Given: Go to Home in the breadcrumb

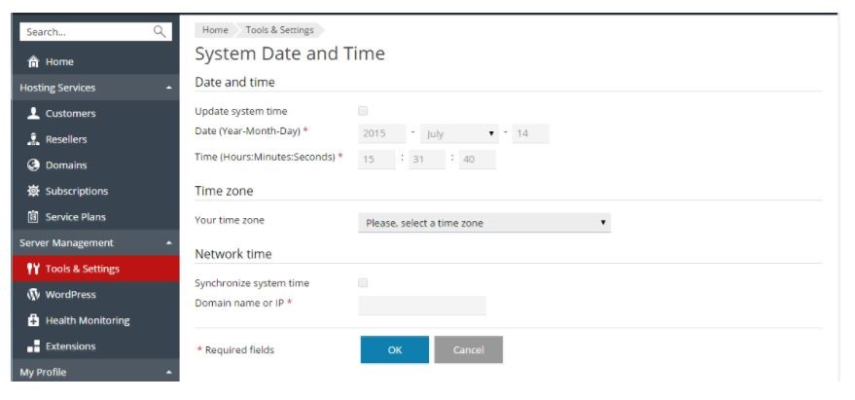Looking at the screenshot, I should [x=215, y=30].
